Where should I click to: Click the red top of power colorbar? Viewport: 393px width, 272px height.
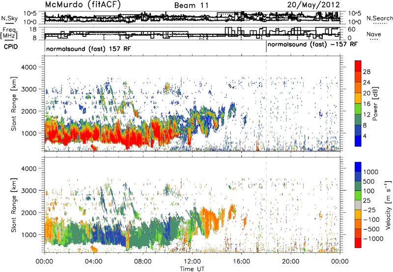358,66
